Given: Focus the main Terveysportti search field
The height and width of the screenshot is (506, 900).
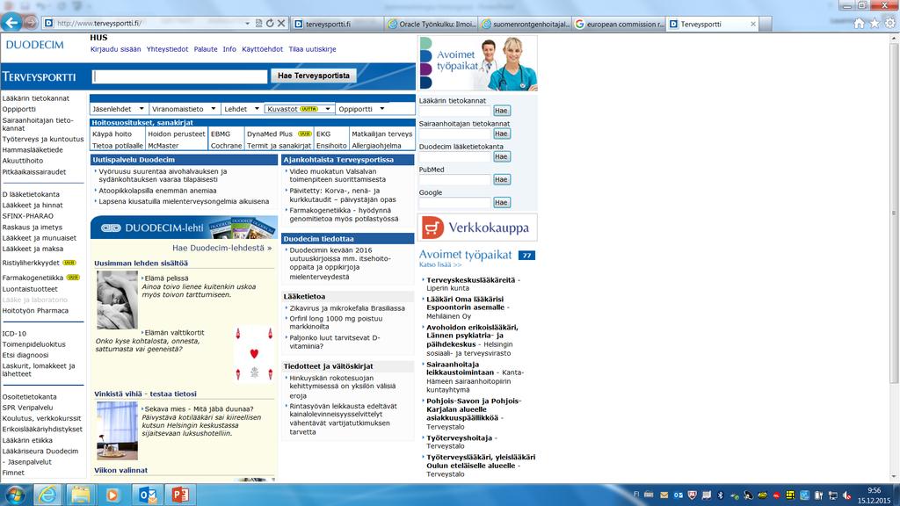Looking at the screenshot, I should pos(180,76).
